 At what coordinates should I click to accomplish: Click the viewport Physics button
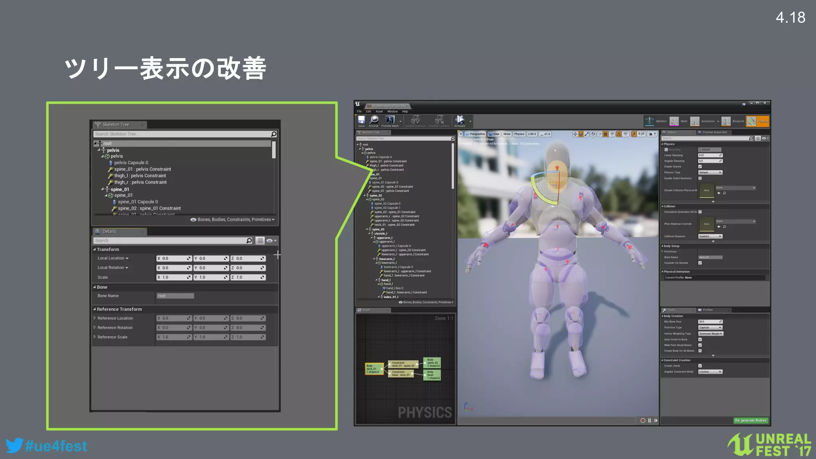[x=519, y=134]
